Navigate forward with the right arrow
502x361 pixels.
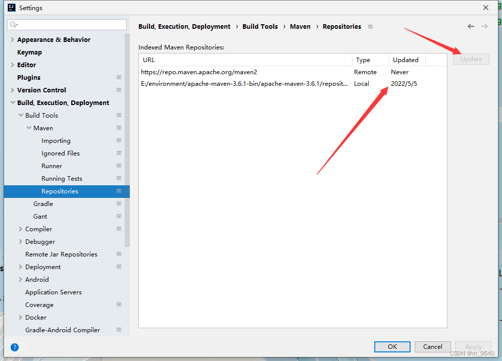click(x=484, y=26)
